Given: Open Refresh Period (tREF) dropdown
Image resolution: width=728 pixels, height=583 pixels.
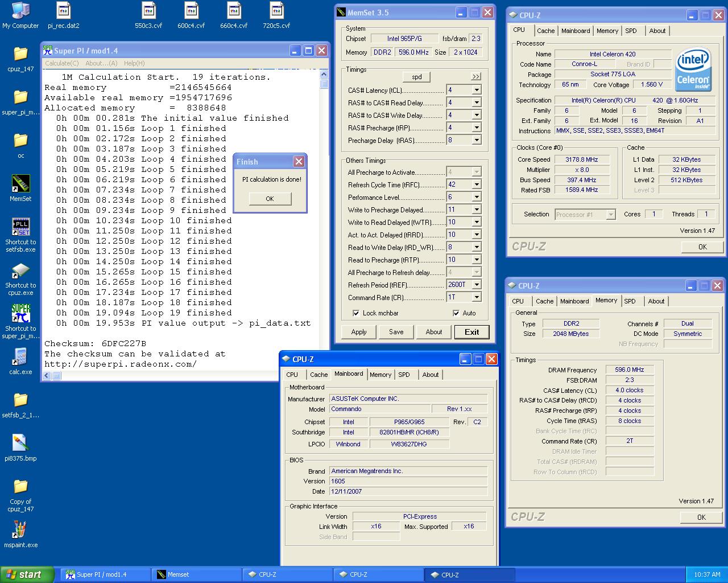Looking at the screenshot, I should 477,285.
